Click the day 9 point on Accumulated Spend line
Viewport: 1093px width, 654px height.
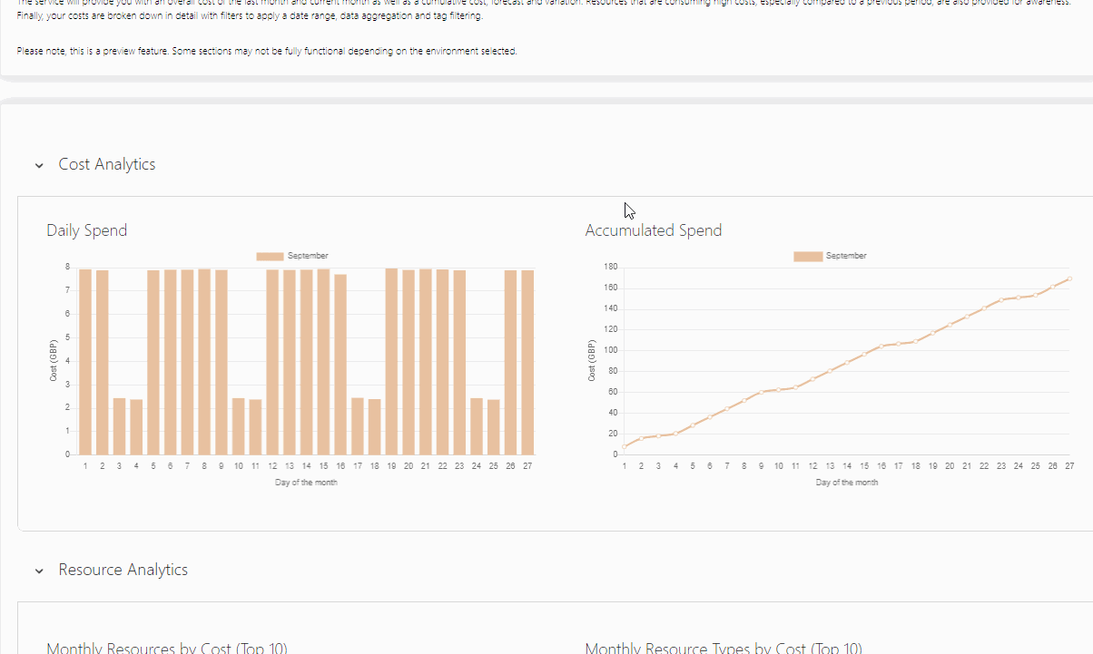coord(762,392)
